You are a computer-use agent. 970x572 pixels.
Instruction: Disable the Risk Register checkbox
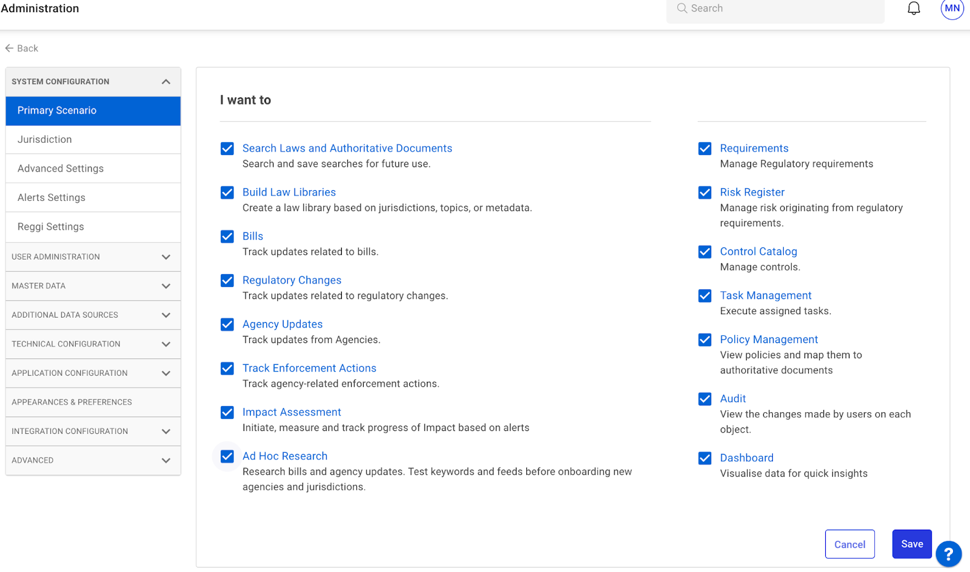(704, 192)
